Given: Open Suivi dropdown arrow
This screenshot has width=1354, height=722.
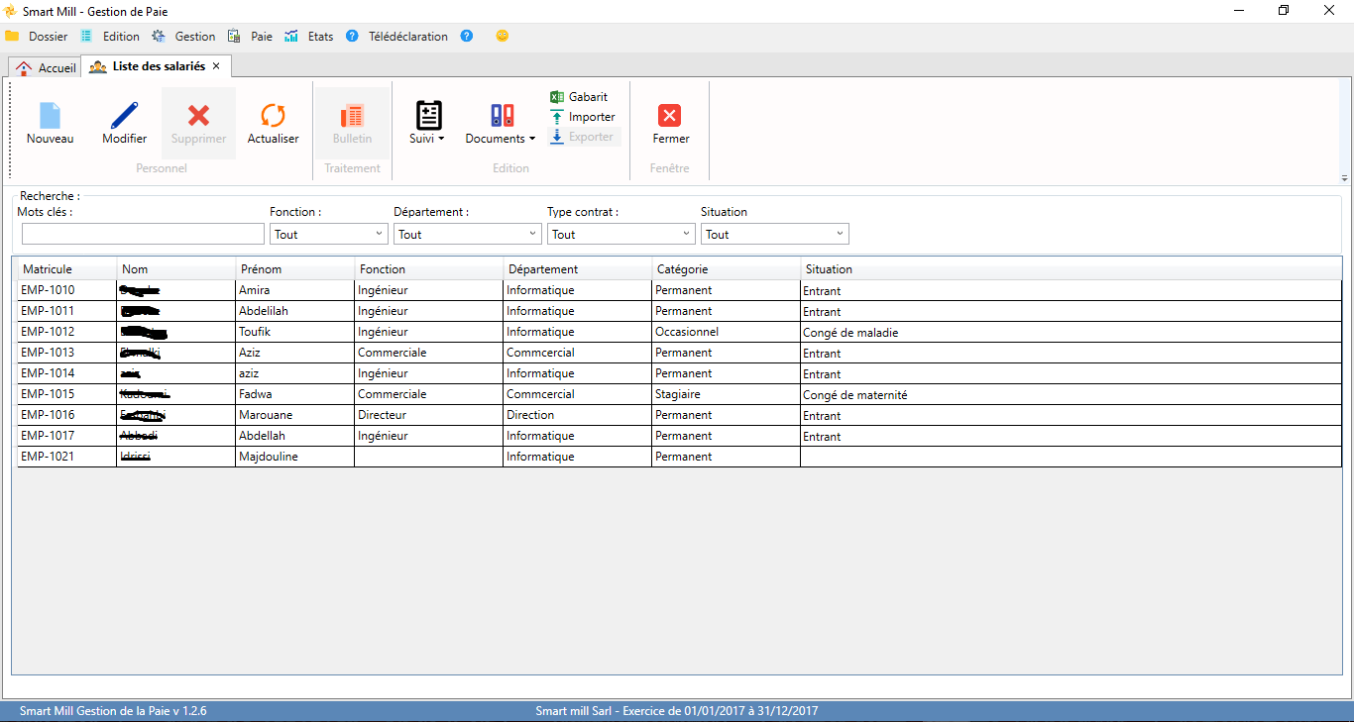Looking at the screenshot, I should point(441,140).
